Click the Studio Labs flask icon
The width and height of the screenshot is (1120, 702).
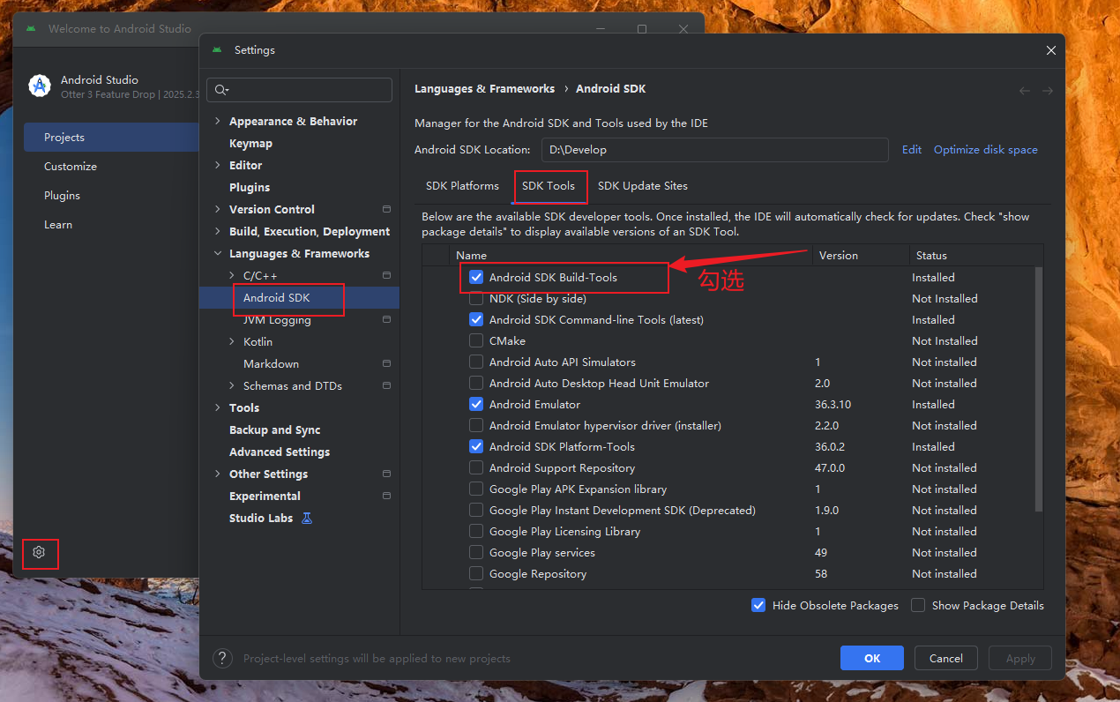307,518
